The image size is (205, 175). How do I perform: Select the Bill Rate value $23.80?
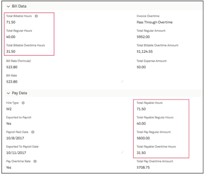(x=12, y=82)
